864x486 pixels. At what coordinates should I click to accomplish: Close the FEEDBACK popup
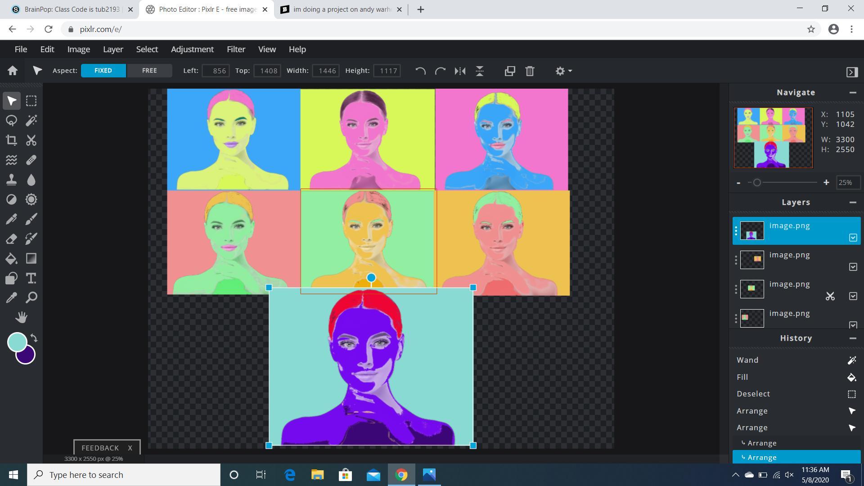[x=130, y=448]
